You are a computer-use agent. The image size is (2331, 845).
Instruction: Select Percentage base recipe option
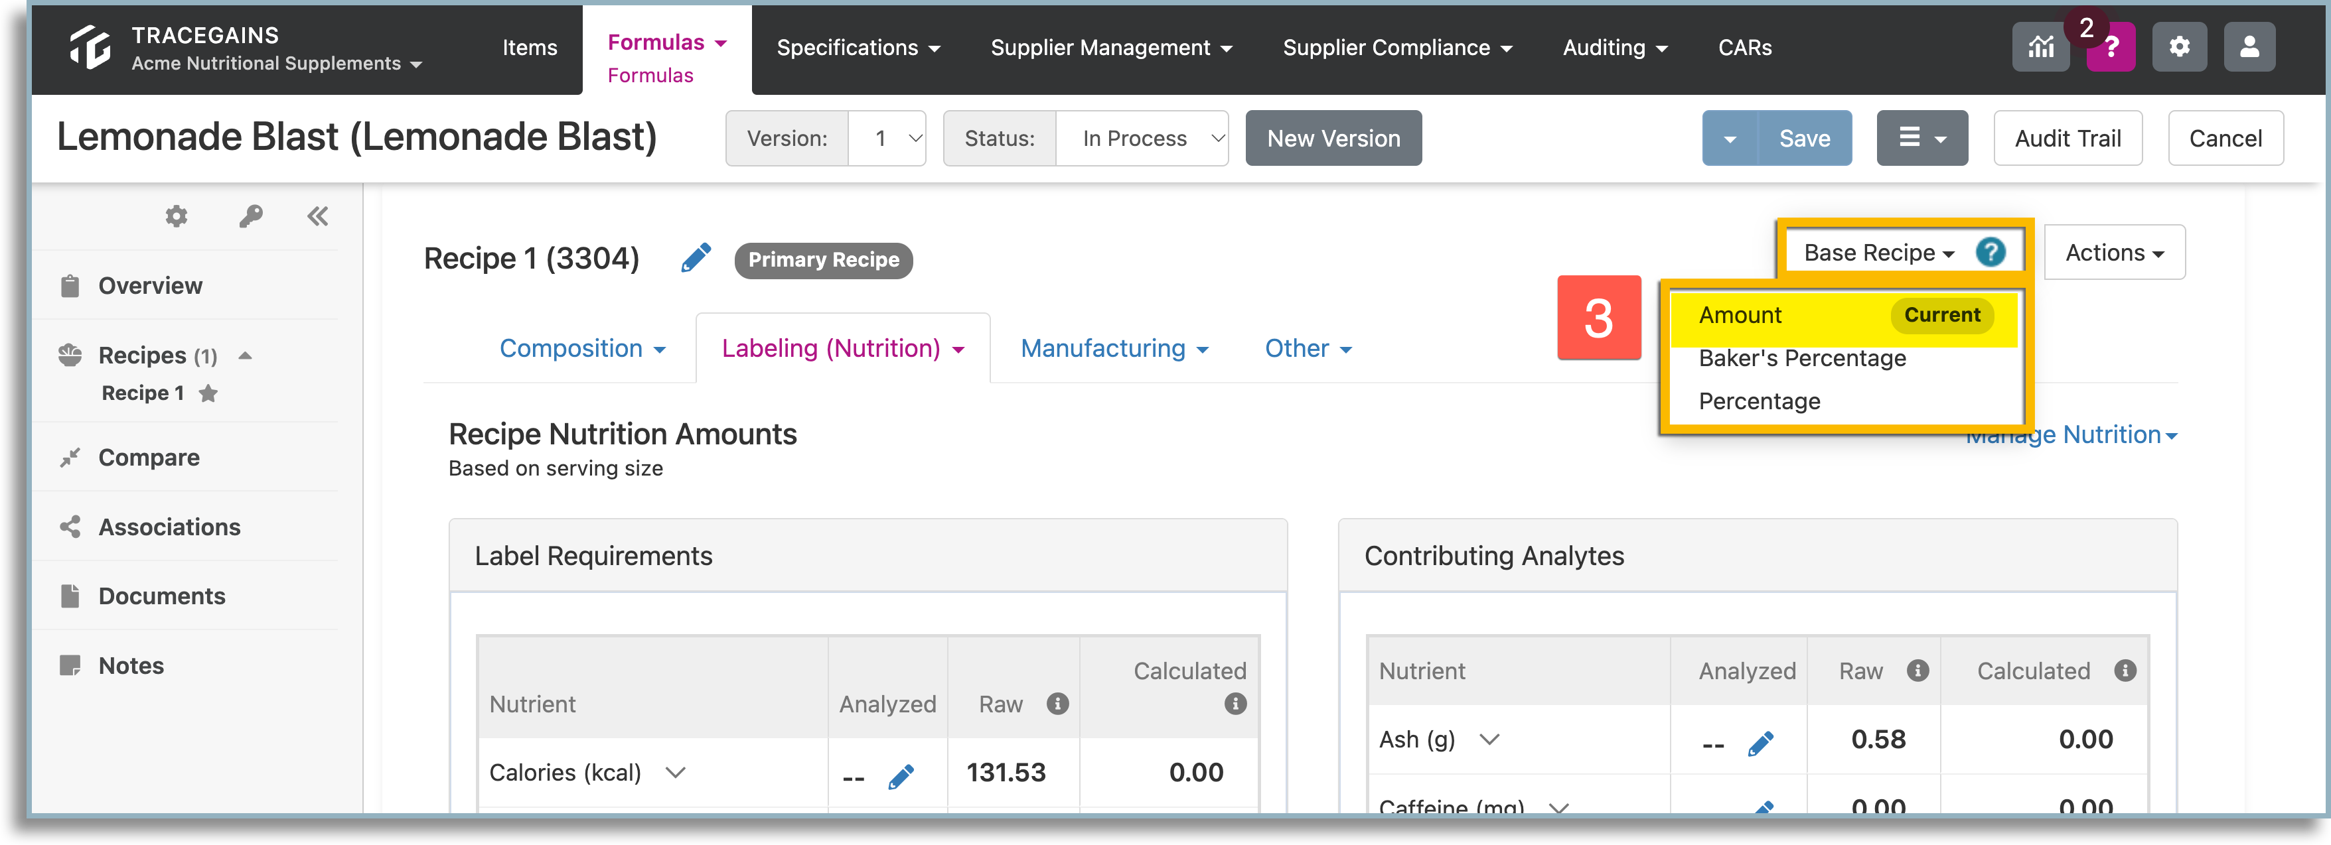[x=1759, y=401]
